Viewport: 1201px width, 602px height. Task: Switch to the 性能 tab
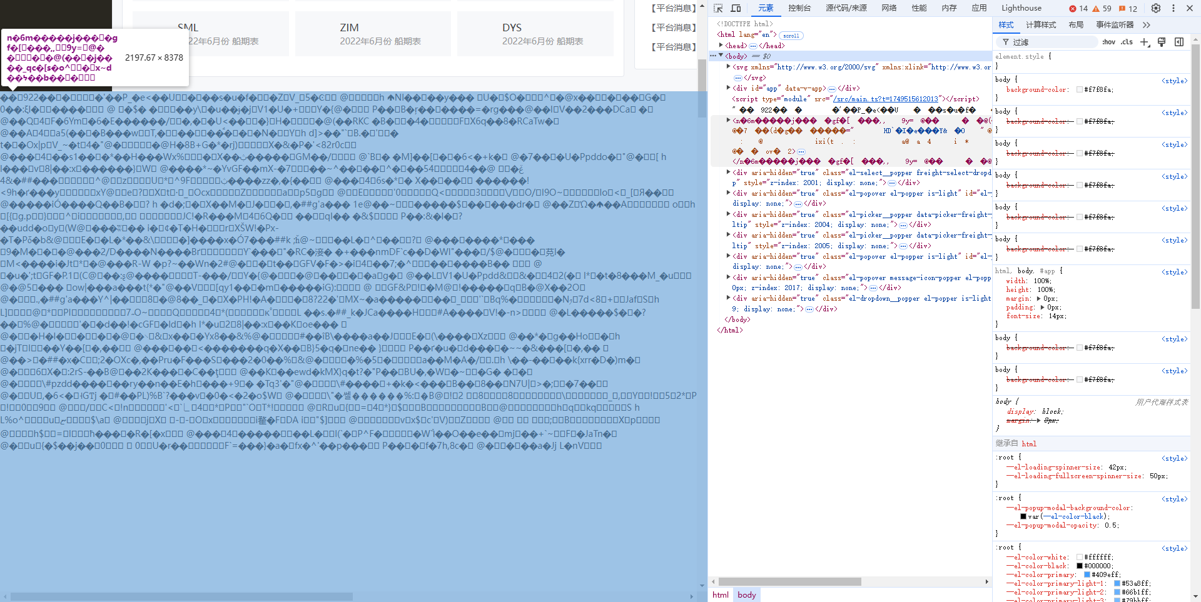(x=919, y=8)
